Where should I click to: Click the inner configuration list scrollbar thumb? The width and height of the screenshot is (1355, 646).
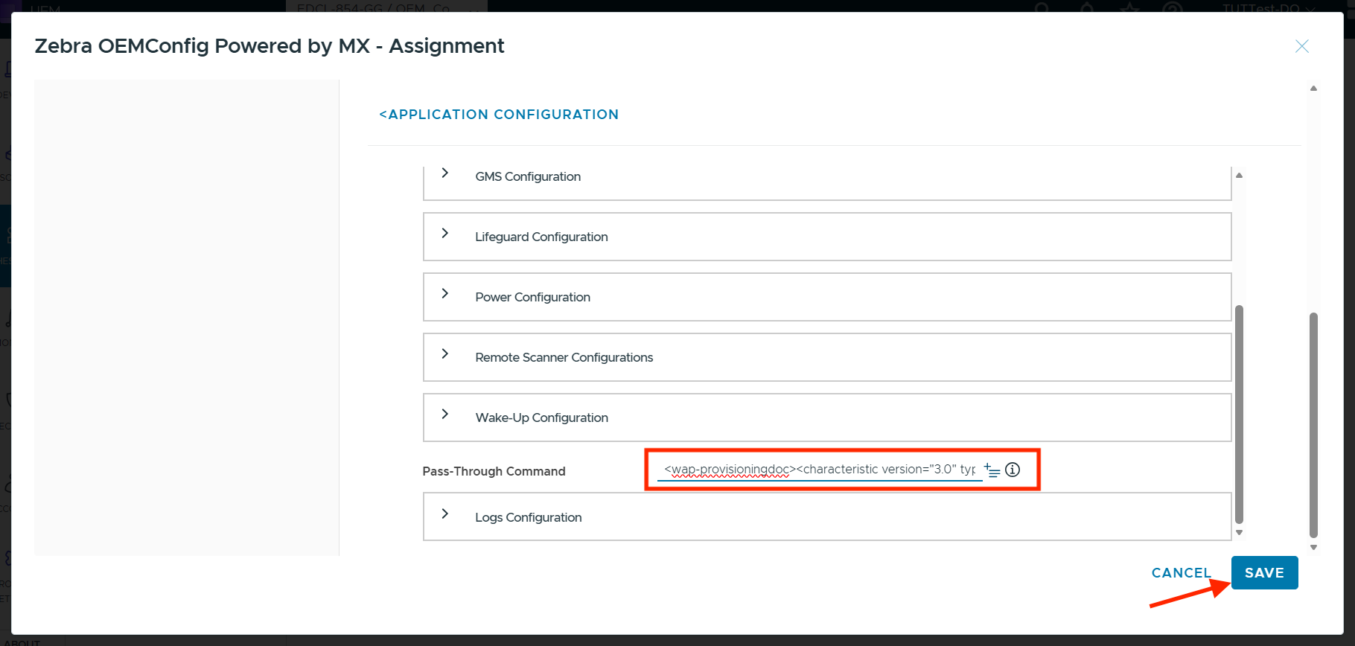[1240, 413]
